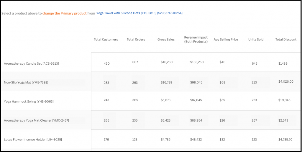Click the $4,785.70 total discount value

click(x=285, y=140)
